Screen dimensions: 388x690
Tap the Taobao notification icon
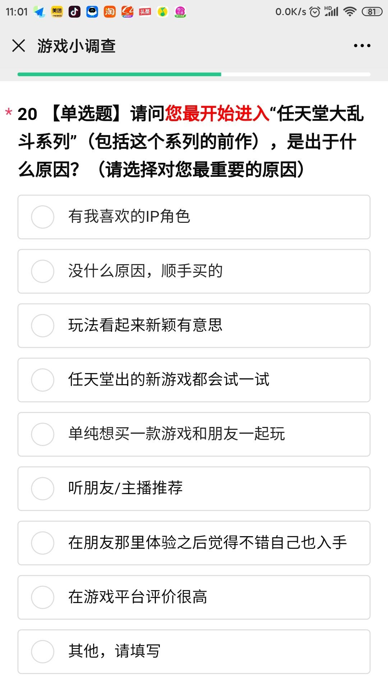click(x=110, y=12)
